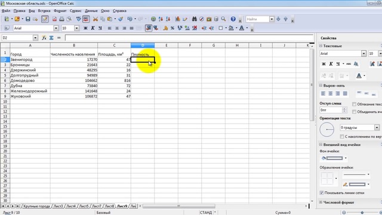Image resolution: width=382 pixels, height=215 pixels.
Task: Click the Export as PDF icon
Action: coord(54,19)
